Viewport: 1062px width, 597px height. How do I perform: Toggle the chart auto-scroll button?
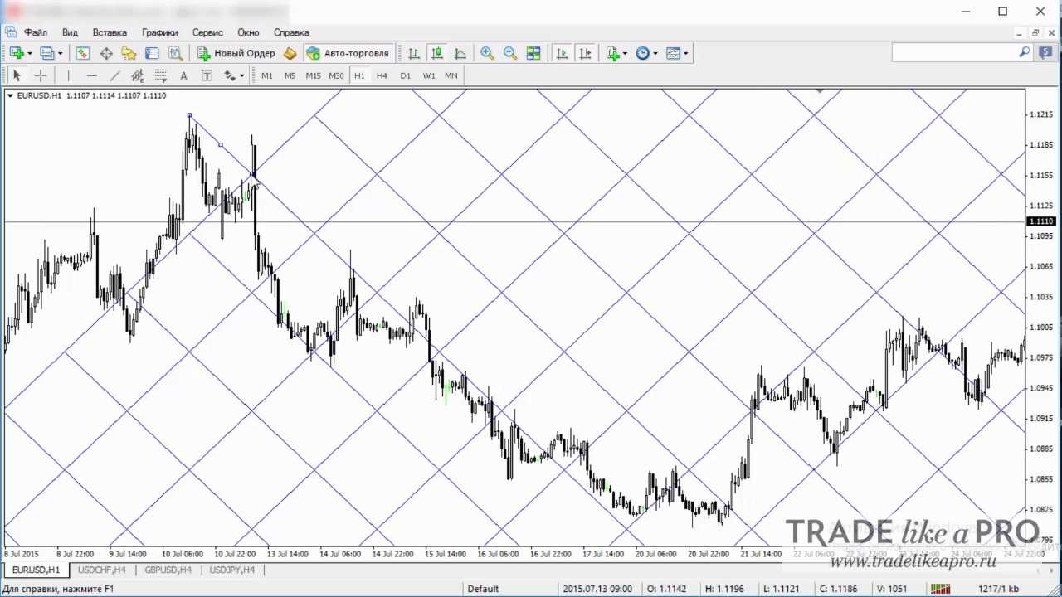tap(562, 53)
